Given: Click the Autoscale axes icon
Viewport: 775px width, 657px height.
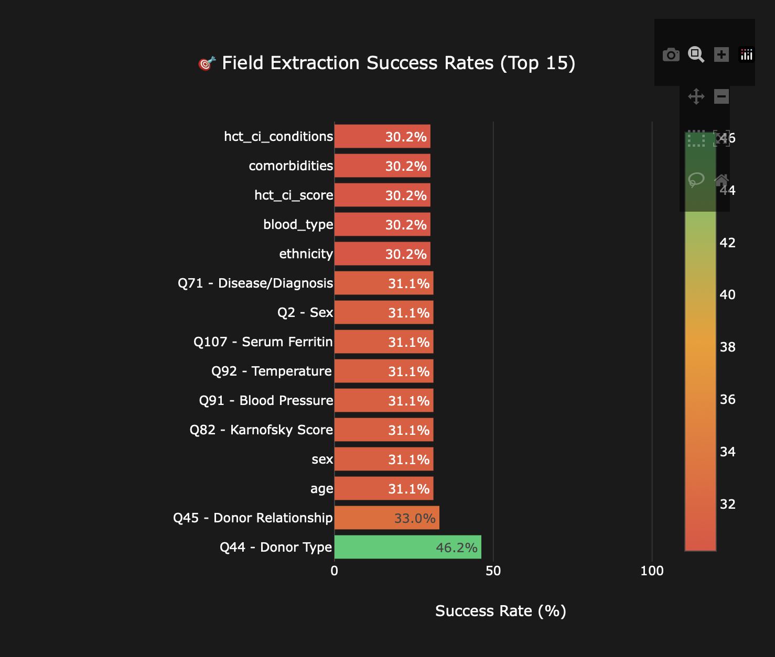Looking at the screenshot, I should 722,139.
